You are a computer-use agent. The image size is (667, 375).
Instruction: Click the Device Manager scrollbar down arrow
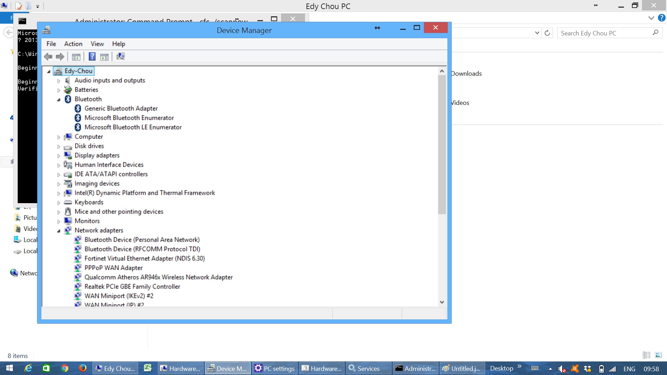(x=442, y=302)
